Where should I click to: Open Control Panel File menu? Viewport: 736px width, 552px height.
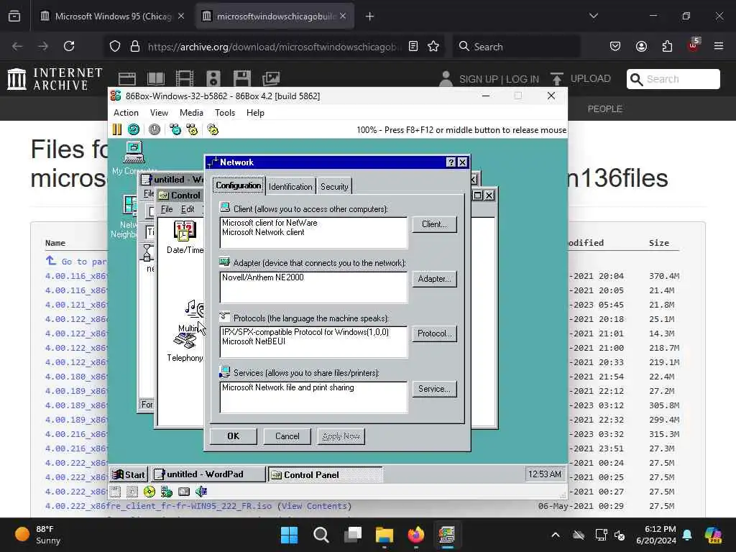167,209
